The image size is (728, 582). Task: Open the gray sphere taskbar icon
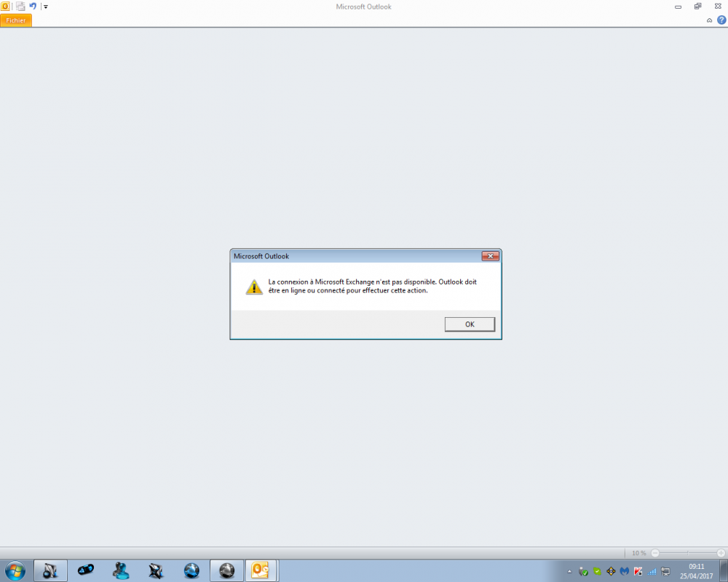click(226, 570)
